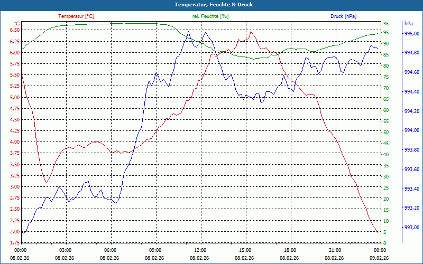Viewport: 423px width, 264px height.
Task: Click the '06:00' time axis label
Action: pos(110,250)
